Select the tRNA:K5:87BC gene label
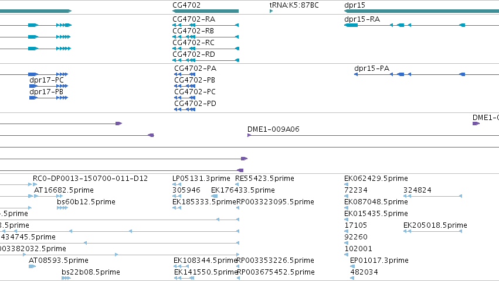Viewport: 499px width, 281px height. tap(294, 5)
